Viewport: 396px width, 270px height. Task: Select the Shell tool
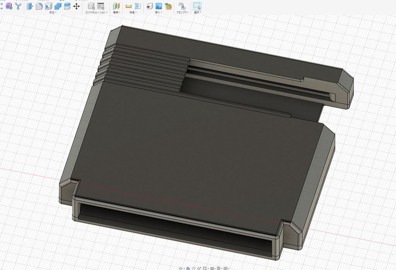pyautogui.click(x=48, y=6)
